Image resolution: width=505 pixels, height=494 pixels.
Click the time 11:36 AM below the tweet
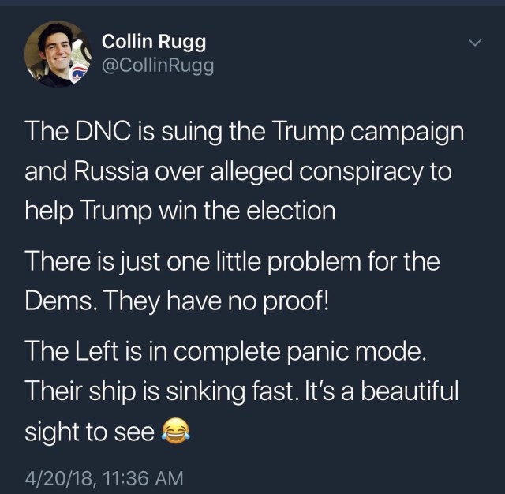[137, 477]
